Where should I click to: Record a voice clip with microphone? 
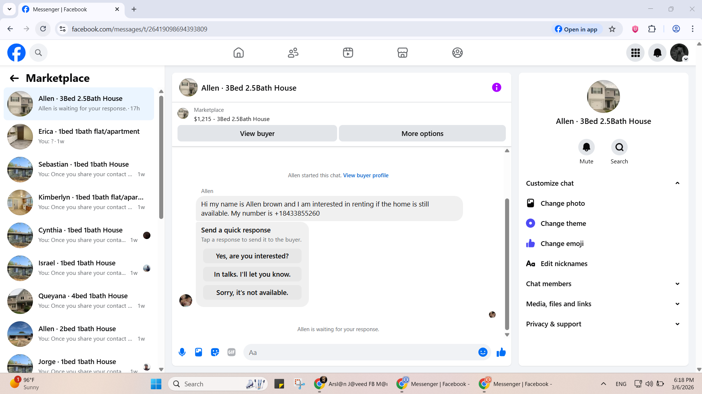pyautogui.click(x=182, y=352)
